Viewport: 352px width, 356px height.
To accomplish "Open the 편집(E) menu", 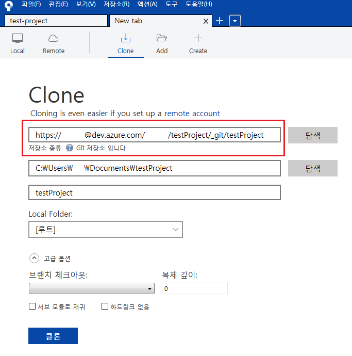I will coord(58,4).
